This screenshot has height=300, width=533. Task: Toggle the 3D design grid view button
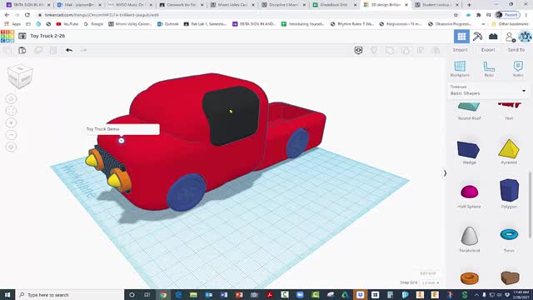pos(461,37)
